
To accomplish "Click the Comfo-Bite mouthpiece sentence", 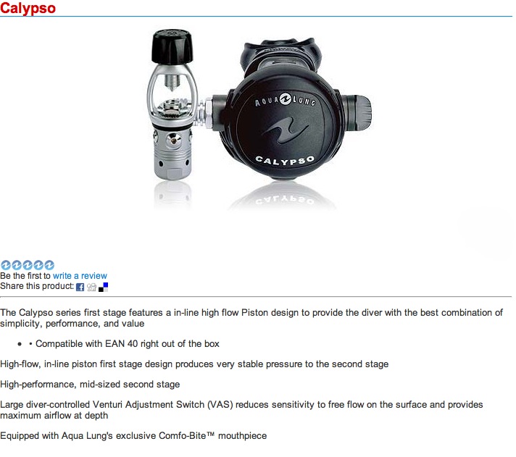I will pyautogui.click(x=133, y=435).
